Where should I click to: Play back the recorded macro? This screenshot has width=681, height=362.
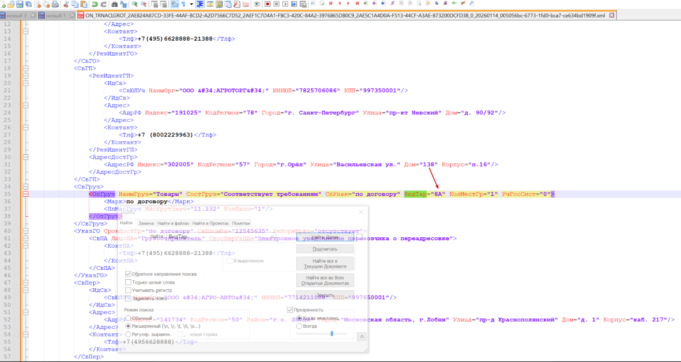285,4
